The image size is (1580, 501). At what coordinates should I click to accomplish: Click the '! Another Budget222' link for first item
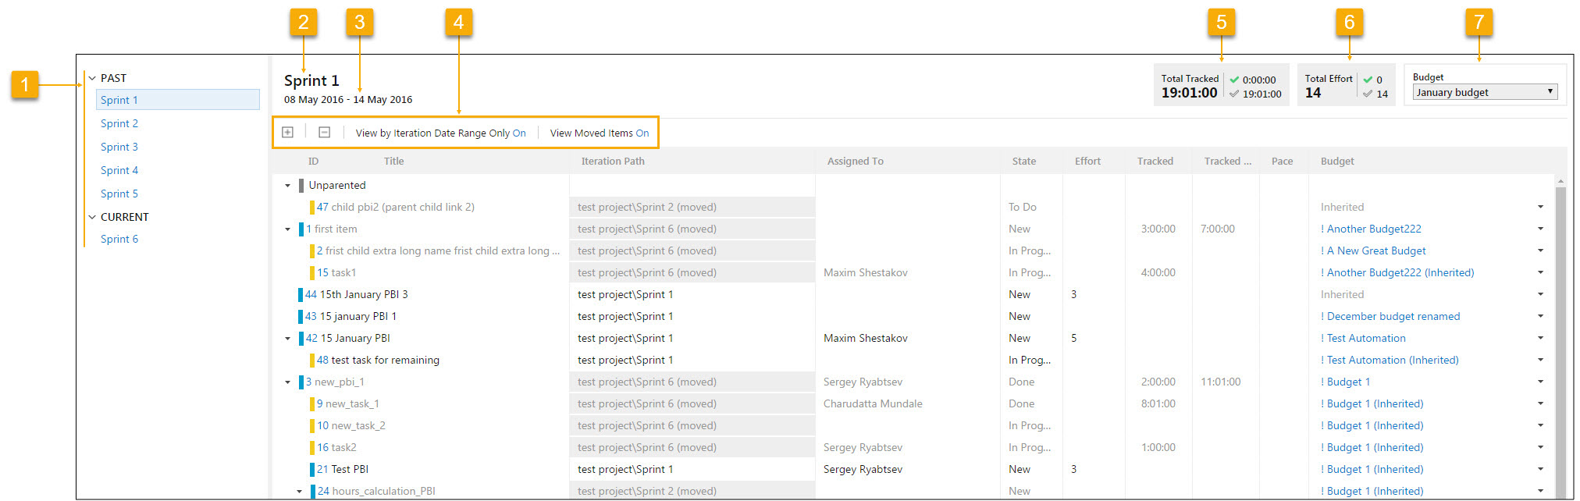pyautogui.click(x=1371, y=229)
